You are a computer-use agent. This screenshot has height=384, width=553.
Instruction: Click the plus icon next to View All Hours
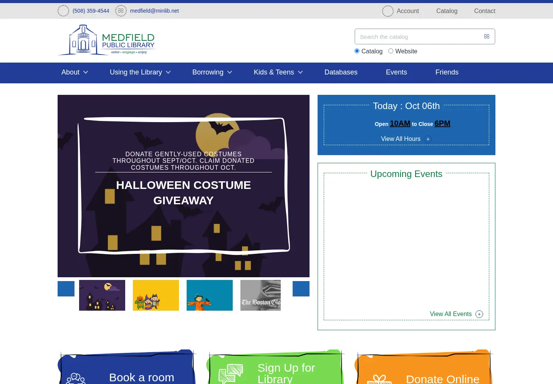(428, 139)
